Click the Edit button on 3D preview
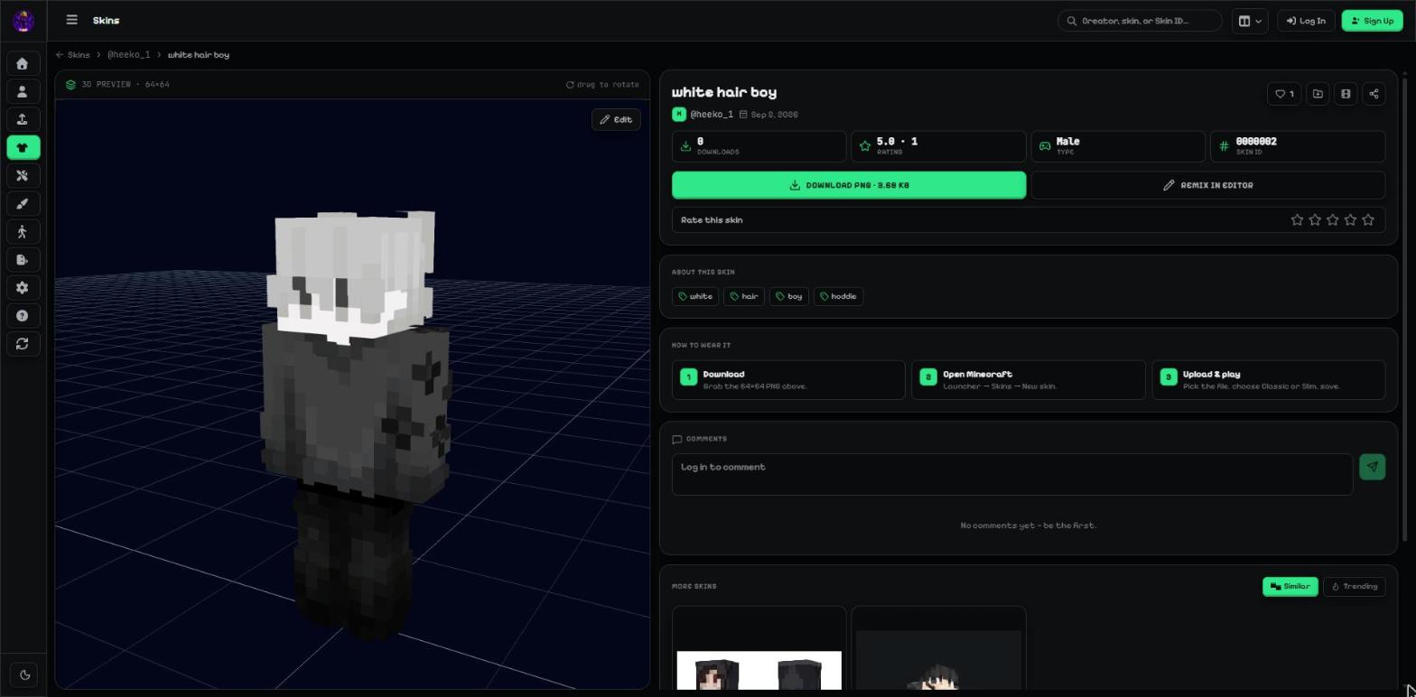The image size is (1416, 697). pos(616,119)
